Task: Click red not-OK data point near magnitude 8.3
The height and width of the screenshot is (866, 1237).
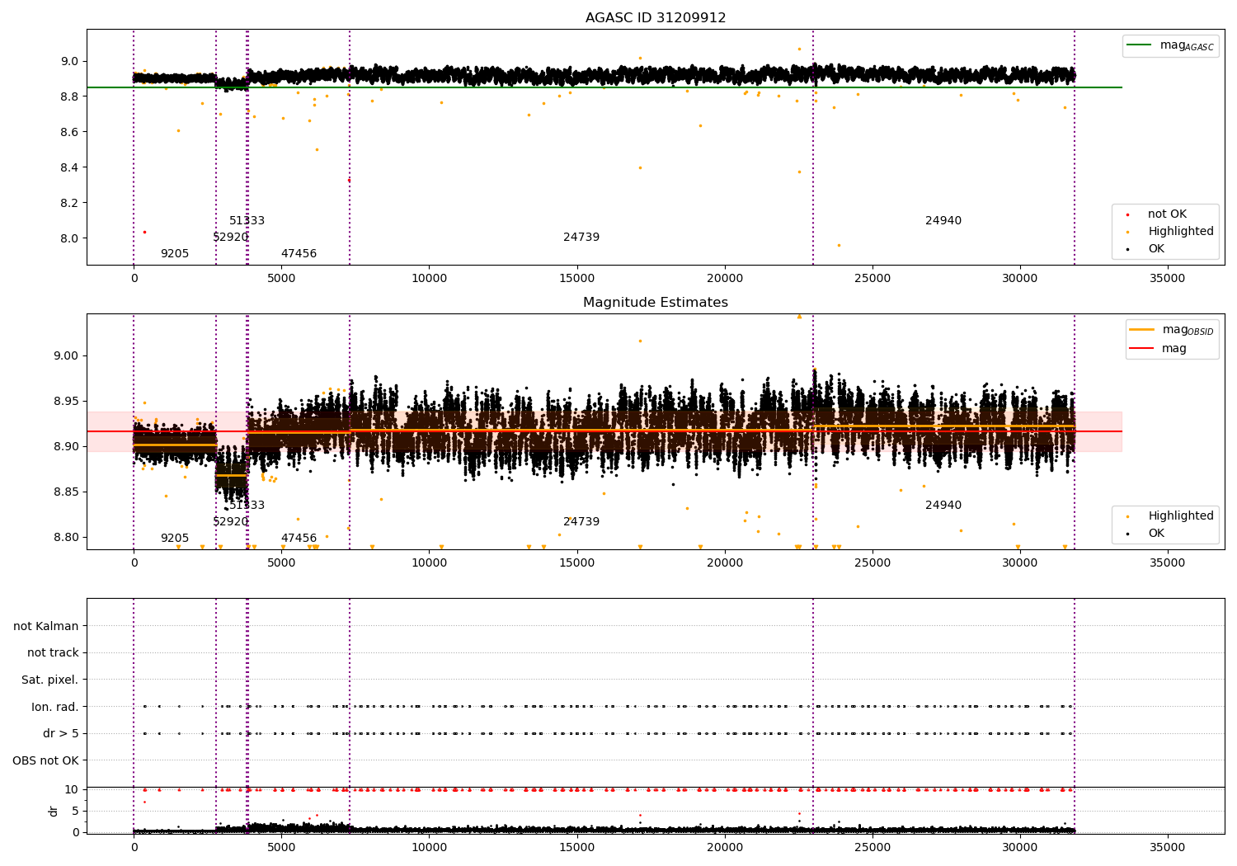Action: coord(349,180)
